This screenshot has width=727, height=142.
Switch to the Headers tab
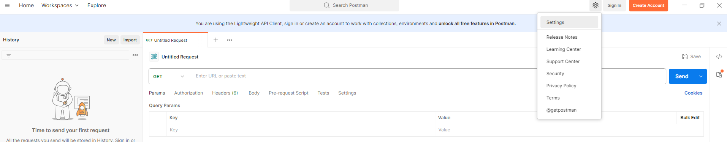[x=225, y=93]
